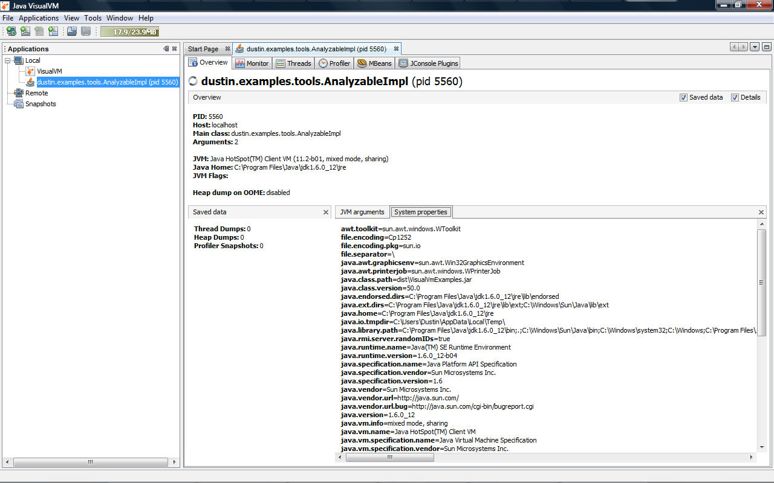774x483 pixels.
Task: Open the Threads subtab
Action: [293, 63]
